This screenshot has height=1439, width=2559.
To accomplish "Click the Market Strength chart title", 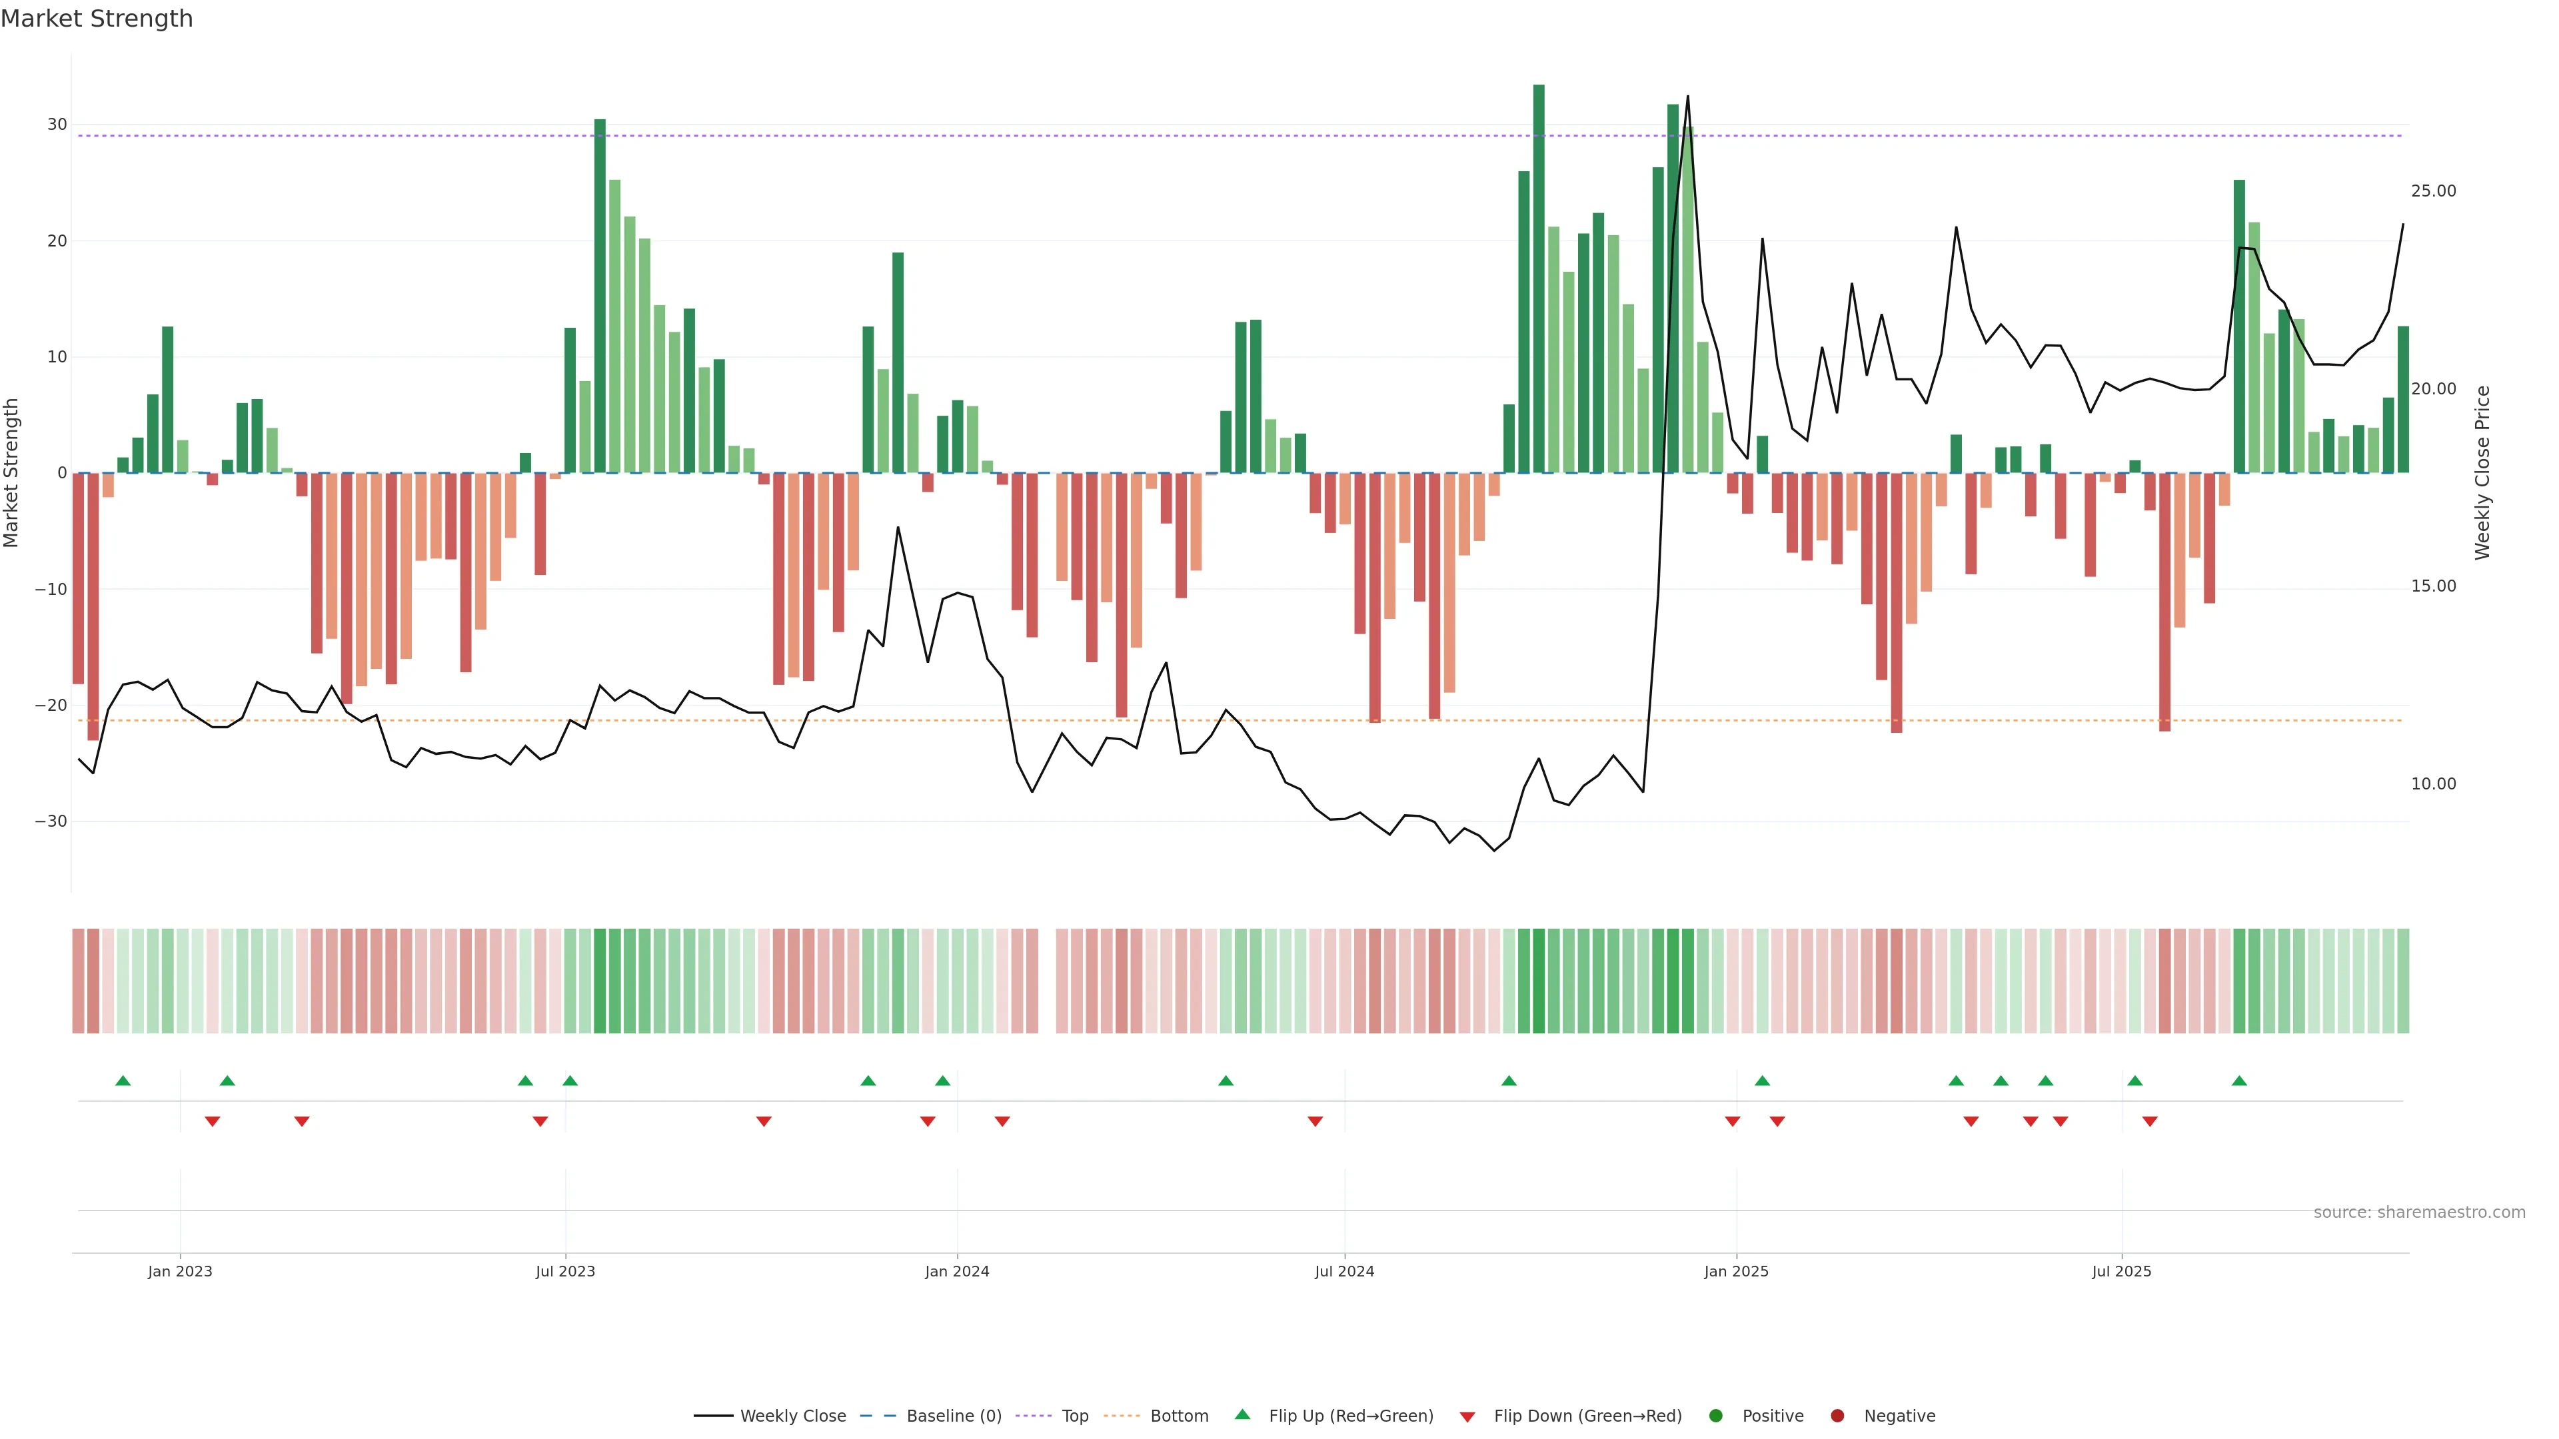I will point(97,19).
